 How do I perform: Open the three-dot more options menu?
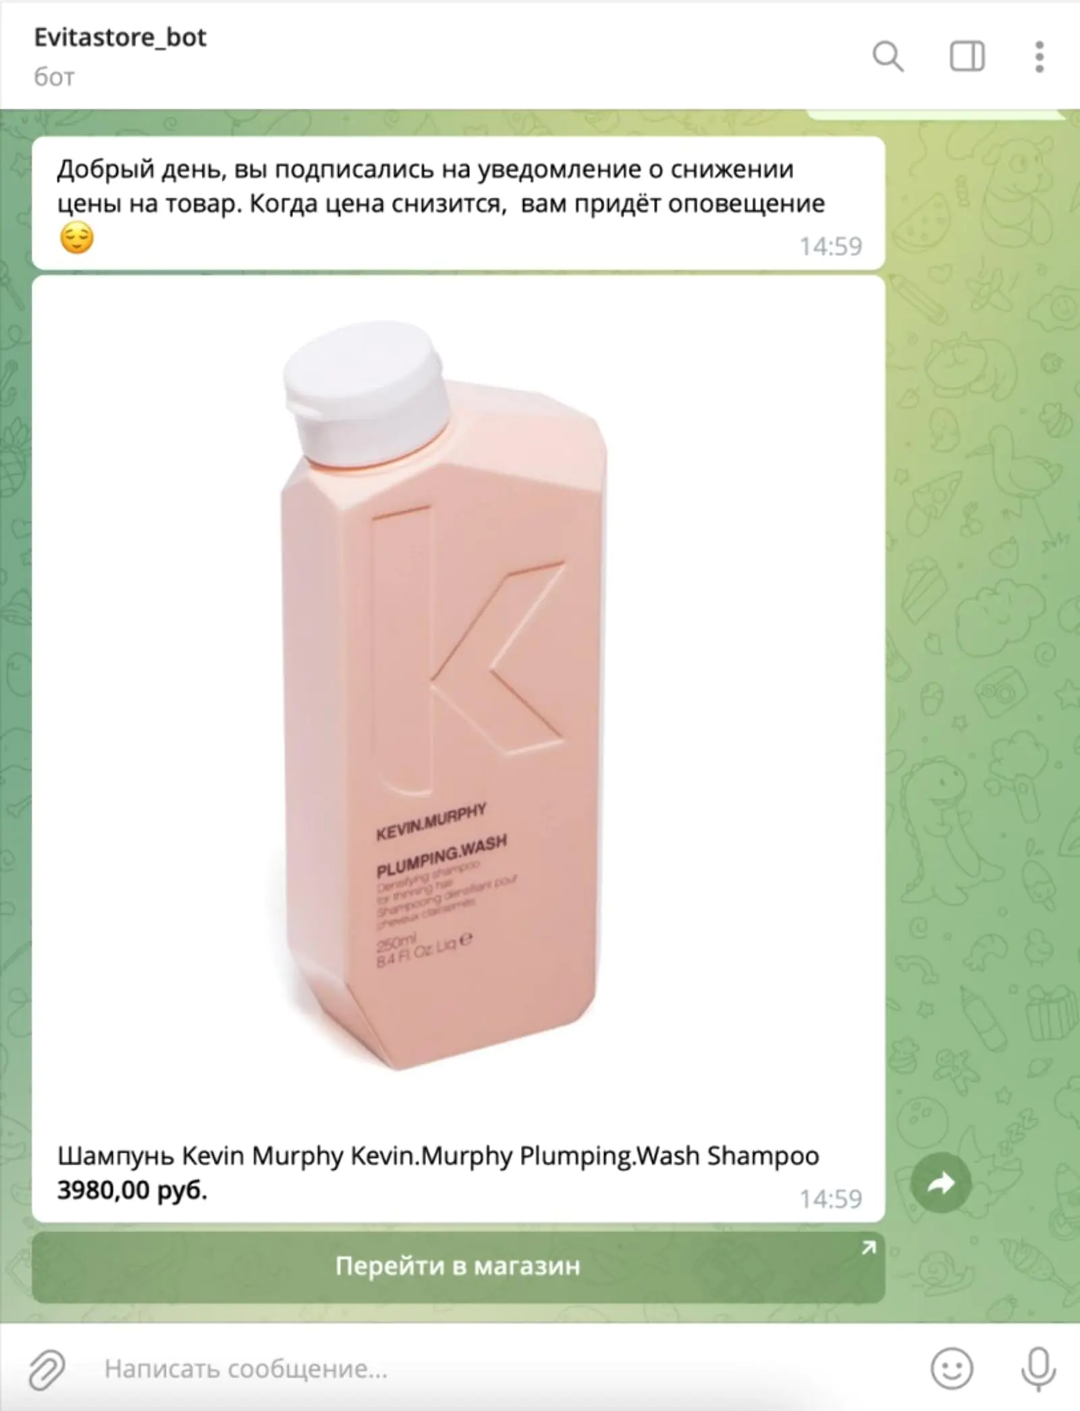[x=1039, y=56]
